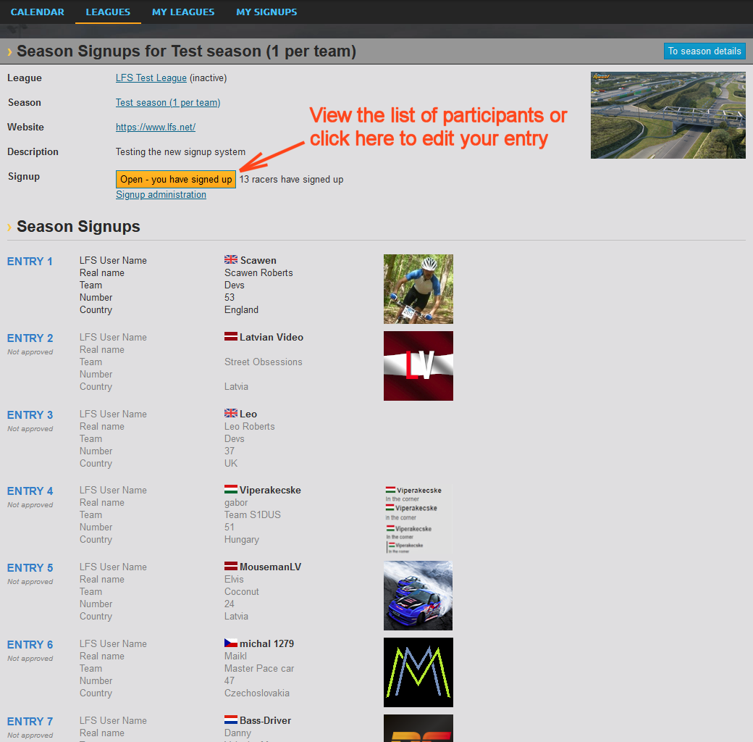Image resolution: width=753 pixels, height=742 pixels.
Task: Open the ENTRY 4 heading link
Action: [x=30, y=491]
